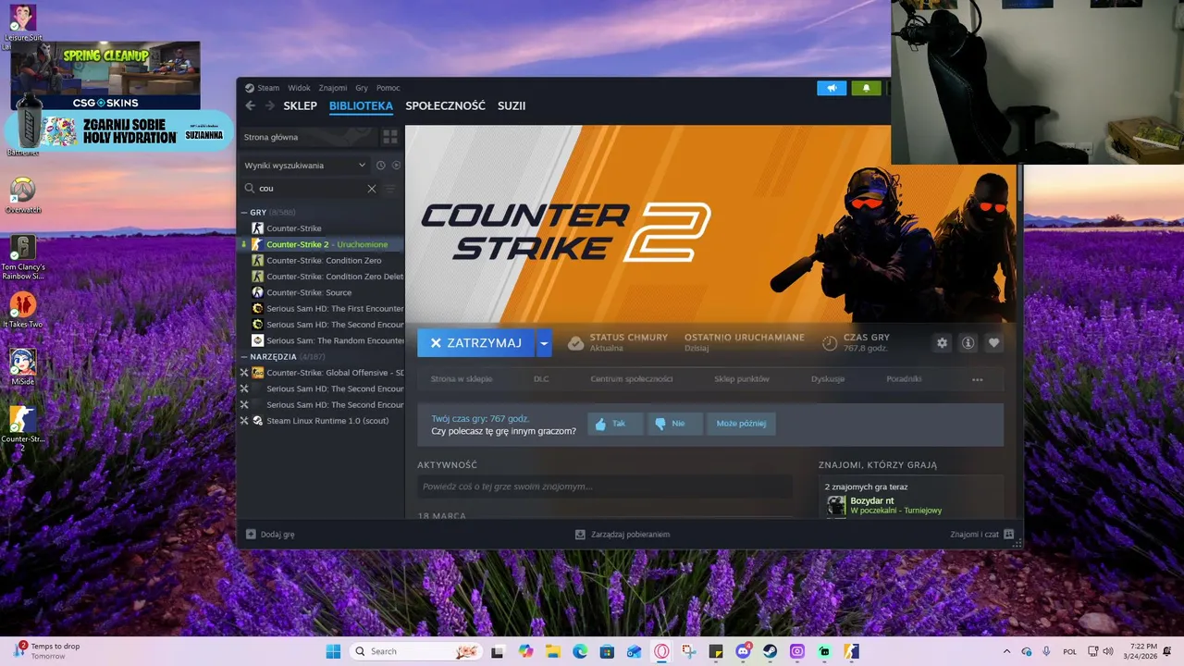The width and height of the screenshot is (1184, 666).
Task: Switch library to grid view icon
Action: tap(390, 137)
